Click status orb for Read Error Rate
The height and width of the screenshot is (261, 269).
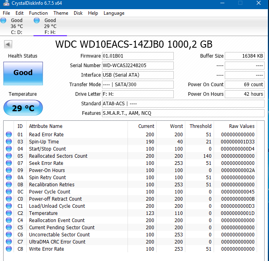click(9, 134)
